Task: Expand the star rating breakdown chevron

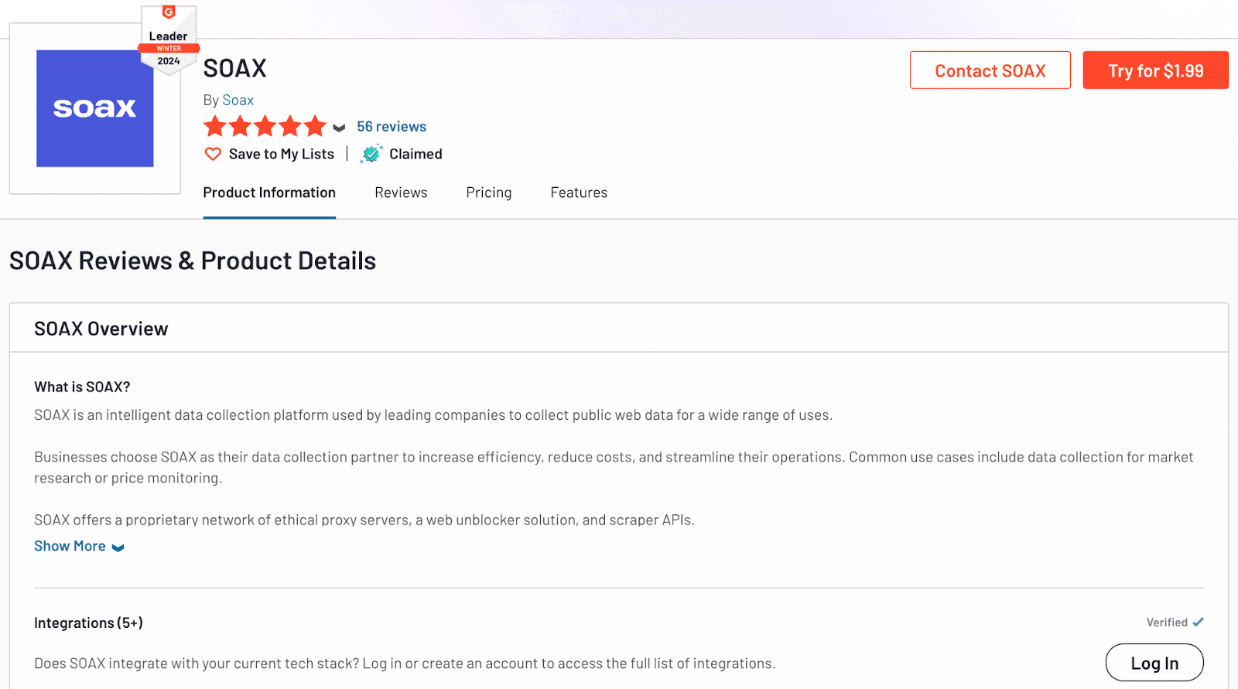Action: pos(339,128)
